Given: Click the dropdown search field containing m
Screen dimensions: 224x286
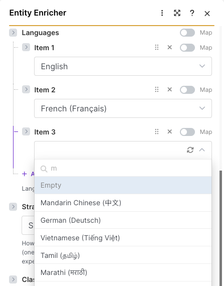Looking at the screenshot, I should tap(123, 169).
